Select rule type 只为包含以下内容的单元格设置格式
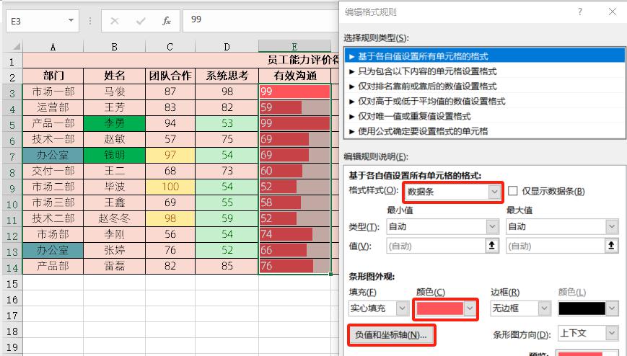 485,71
